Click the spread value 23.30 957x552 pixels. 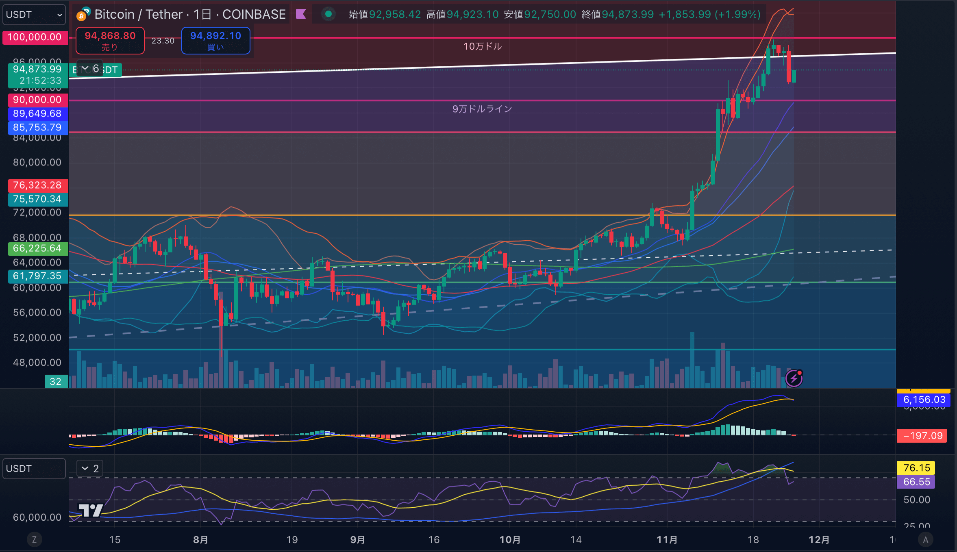pos(163,41)
